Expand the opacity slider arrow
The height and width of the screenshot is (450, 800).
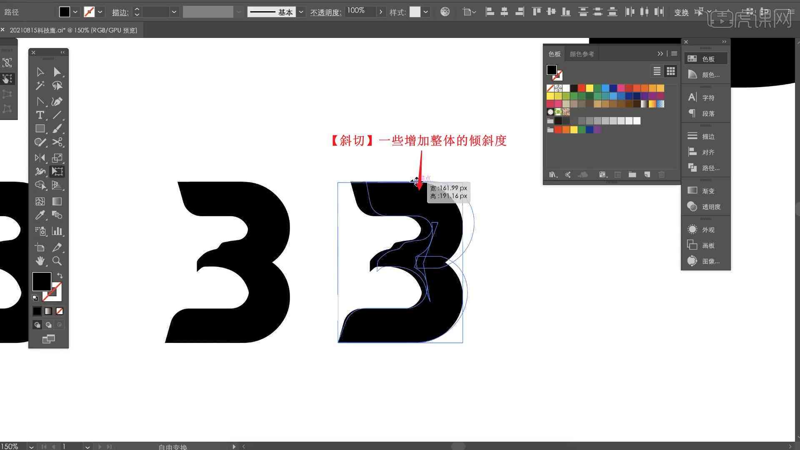point(380,12)
